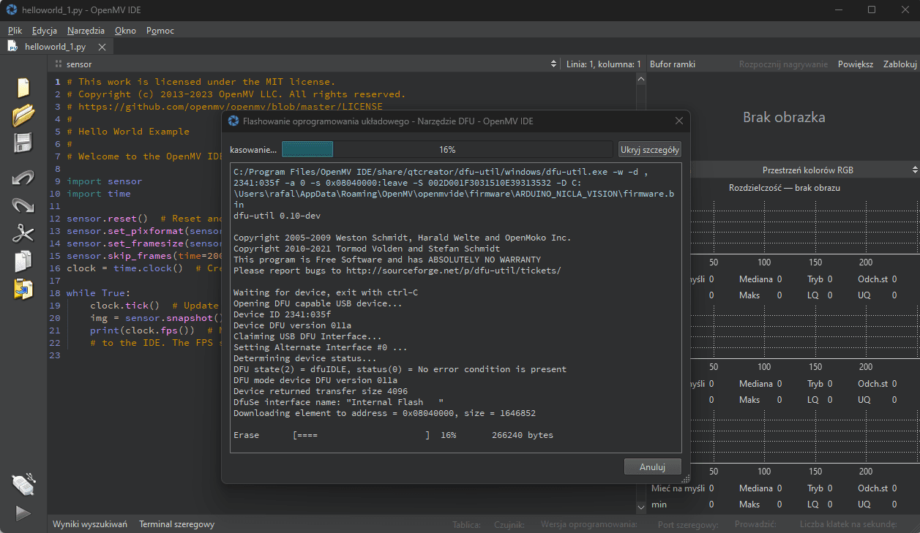Viewport: 920px width, 533px height.
Task: Open the Edycja menu
Action: (45, 31)
